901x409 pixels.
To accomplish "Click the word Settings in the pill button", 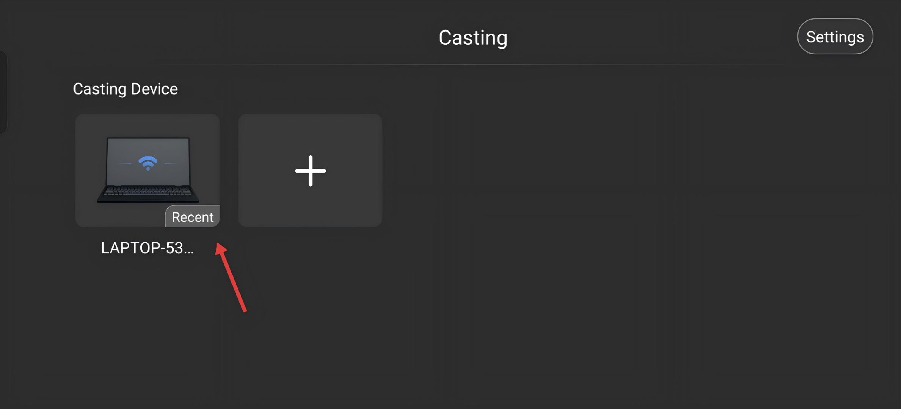I will point(835,37).
